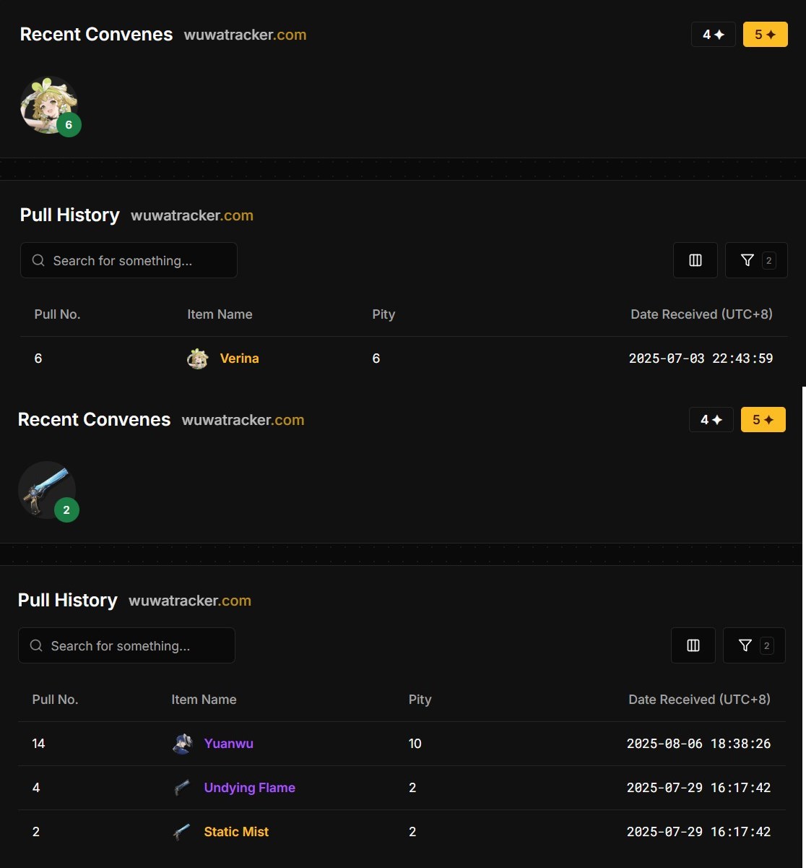Select the Undying Flame item name
The width and height of the screenshot is (806, 868).
click(x=249, y=788)
